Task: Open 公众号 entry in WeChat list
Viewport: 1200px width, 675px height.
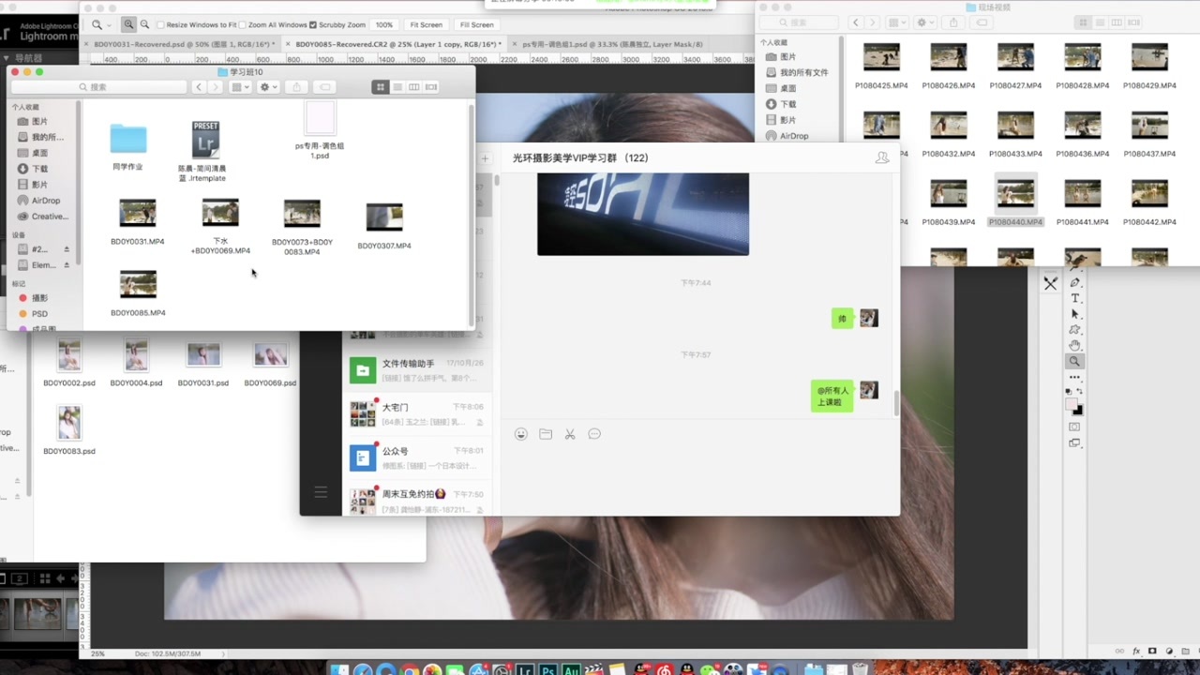Action: click(419, 457)
